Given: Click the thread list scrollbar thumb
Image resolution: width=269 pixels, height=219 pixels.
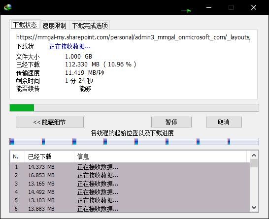Looking at the screenshot, I should [254, 163].
